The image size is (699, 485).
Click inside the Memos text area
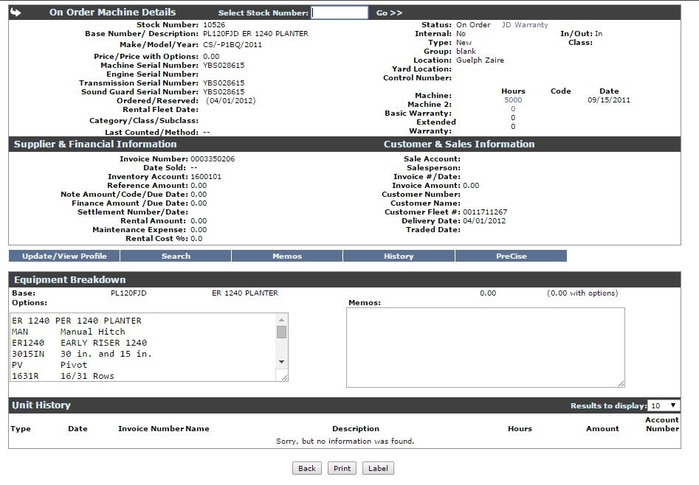pos(485,346)
